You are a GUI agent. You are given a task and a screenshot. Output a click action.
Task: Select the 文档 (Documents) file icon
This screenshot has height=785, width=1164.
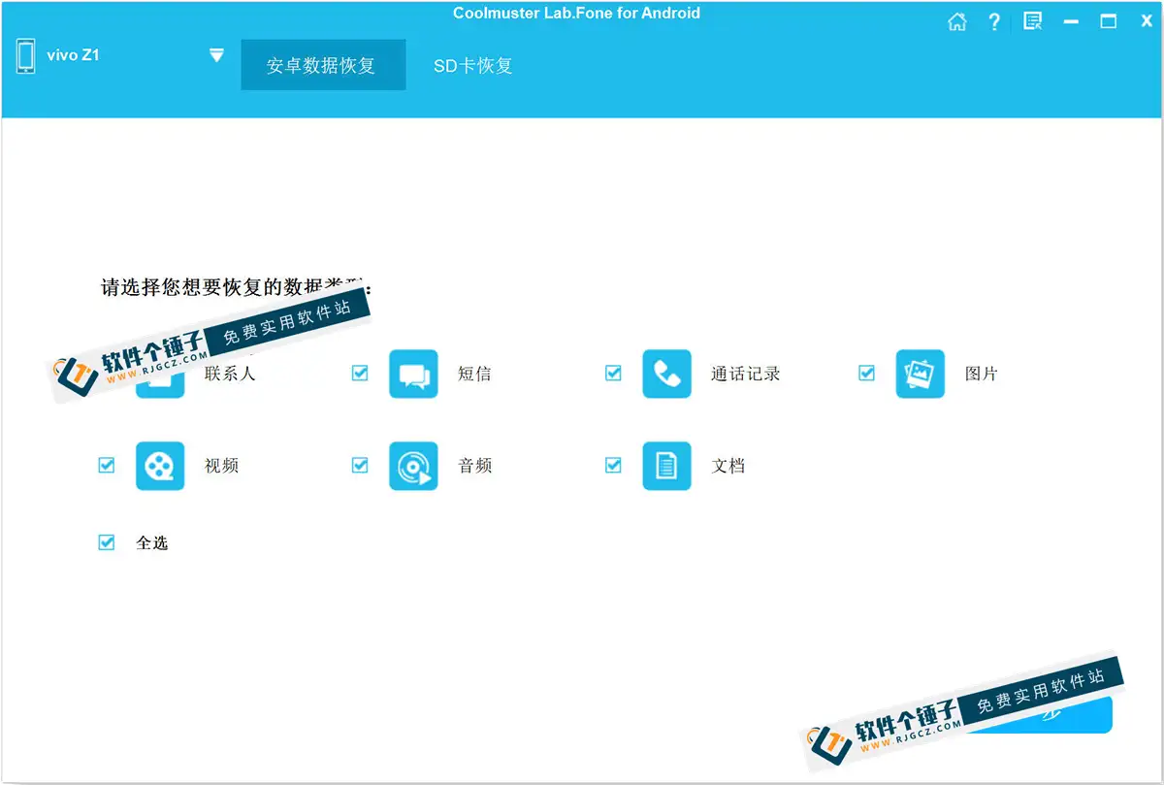666,466
